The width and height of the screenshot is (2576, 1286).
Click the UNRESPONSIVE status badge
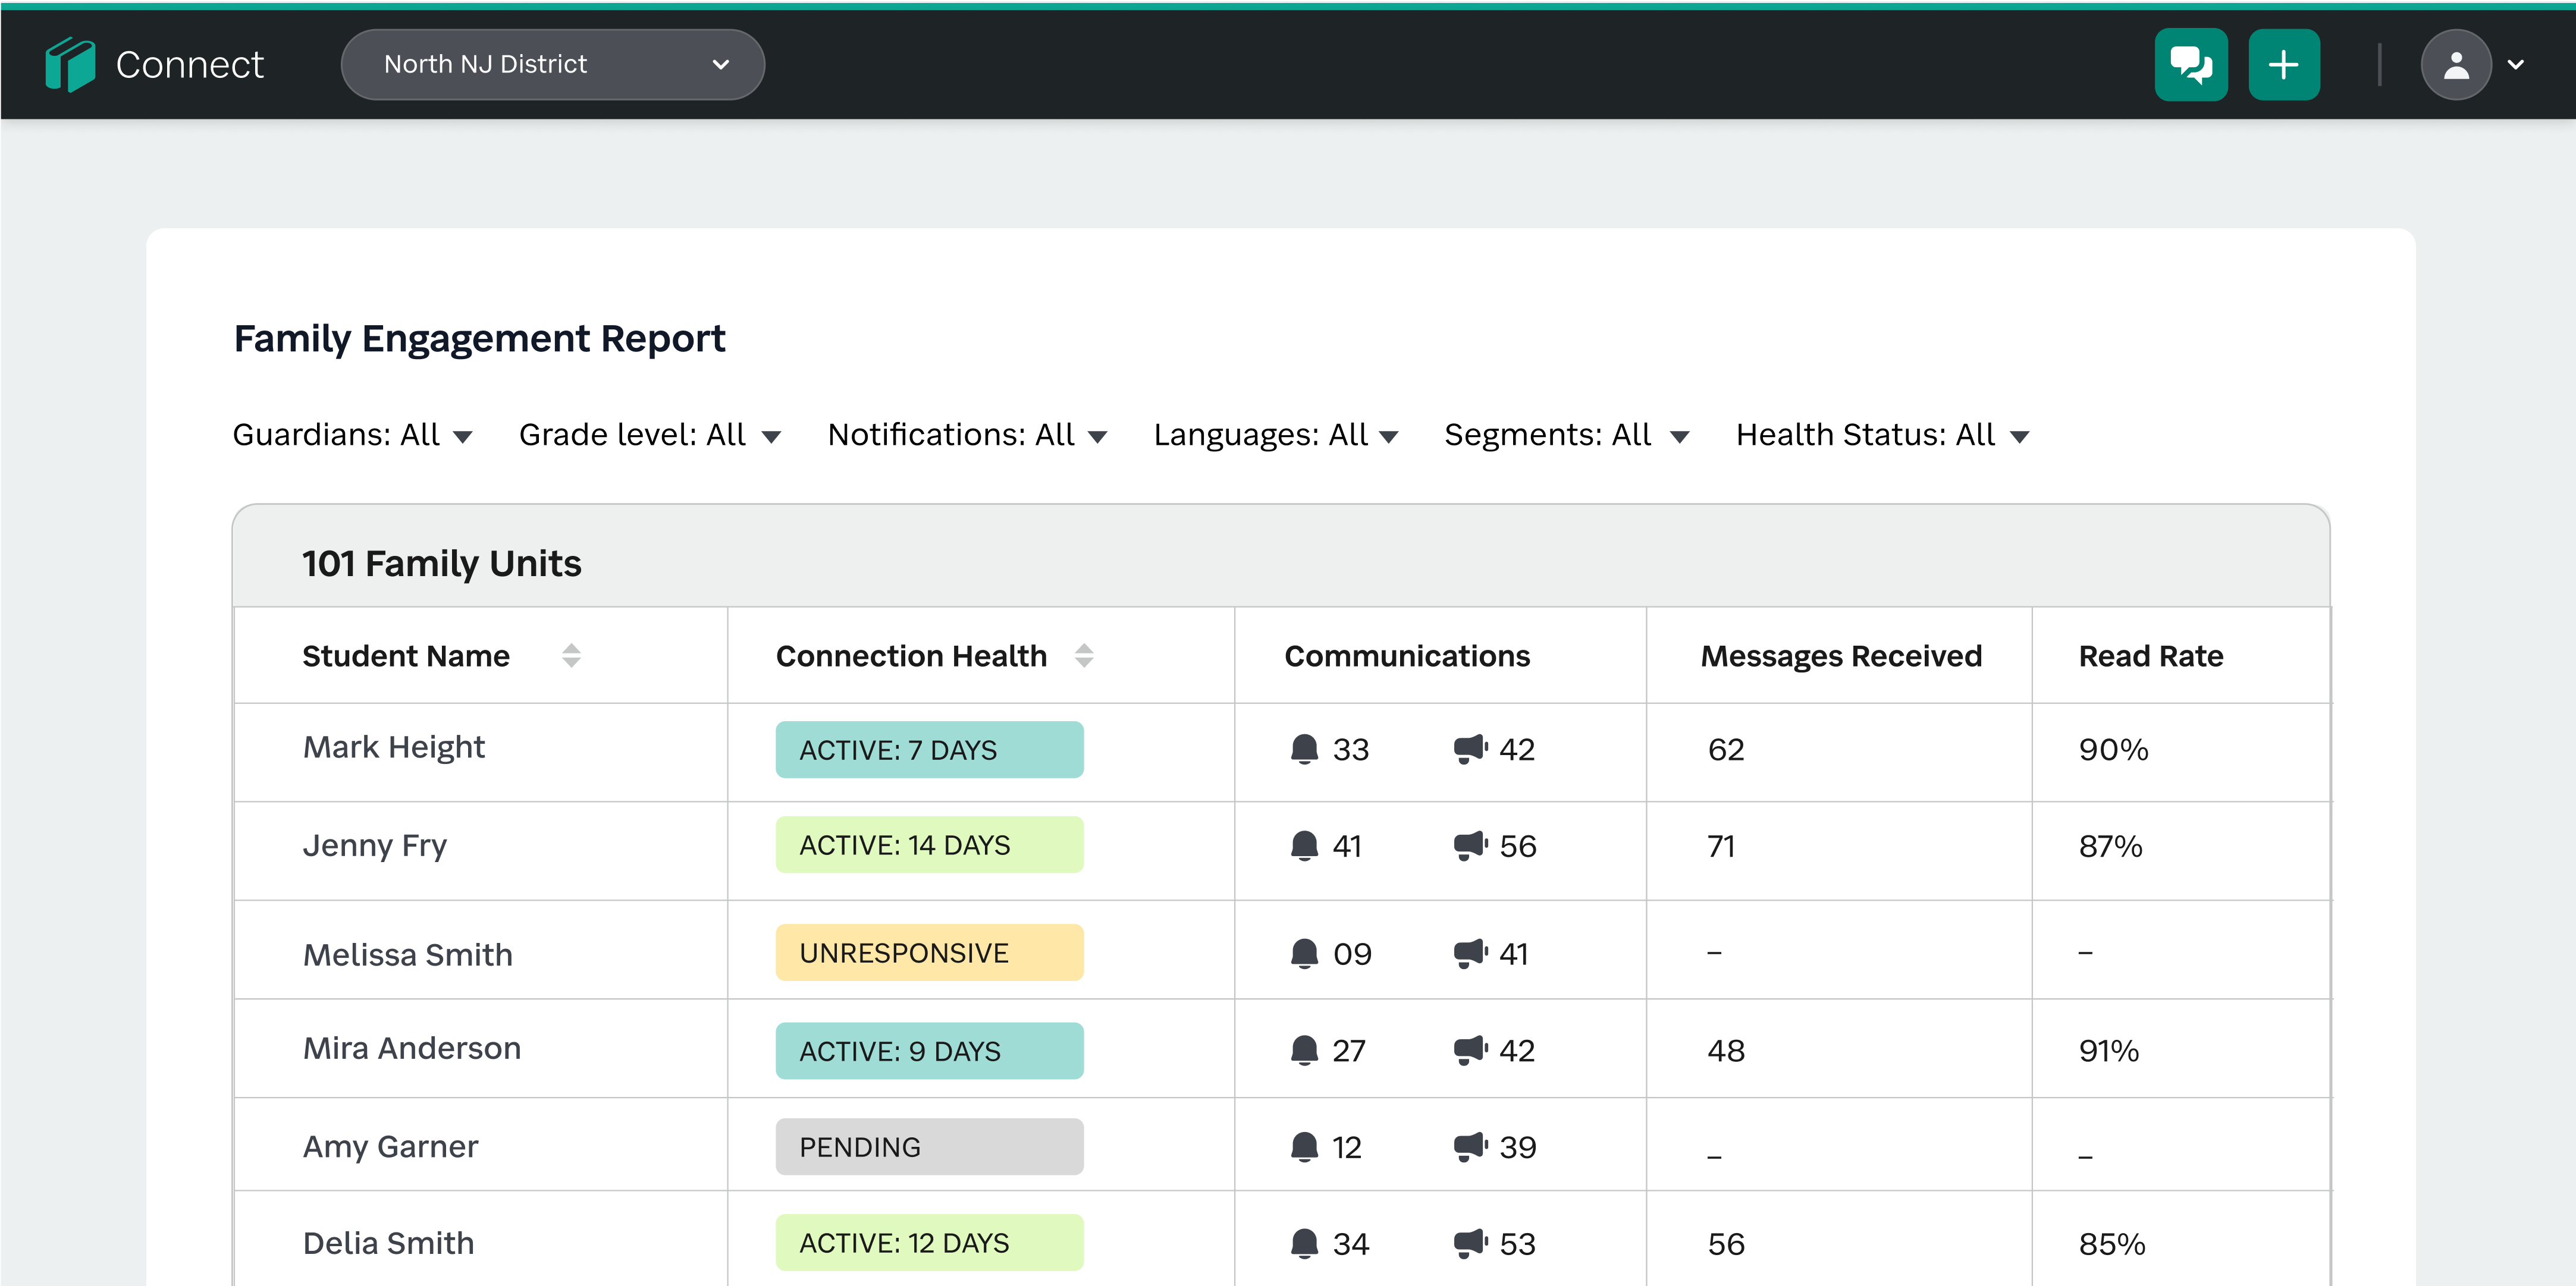(929, 953)
